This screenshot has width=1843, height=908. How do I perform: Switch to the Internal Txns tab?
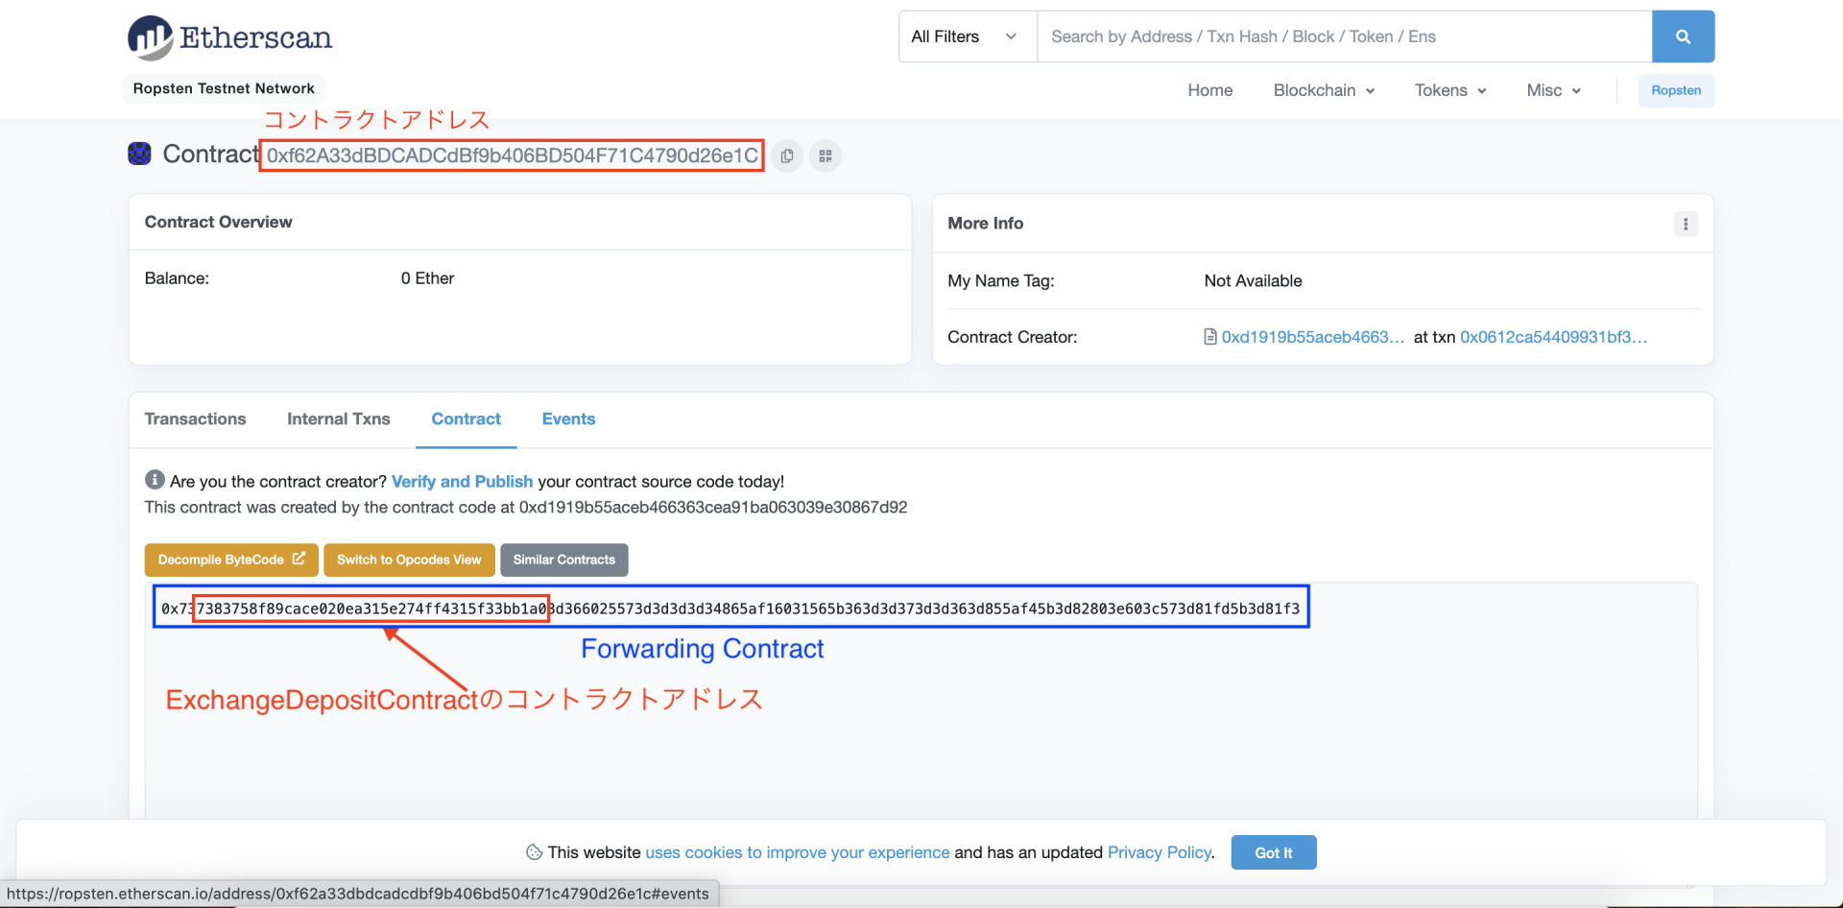coord(339,419)
